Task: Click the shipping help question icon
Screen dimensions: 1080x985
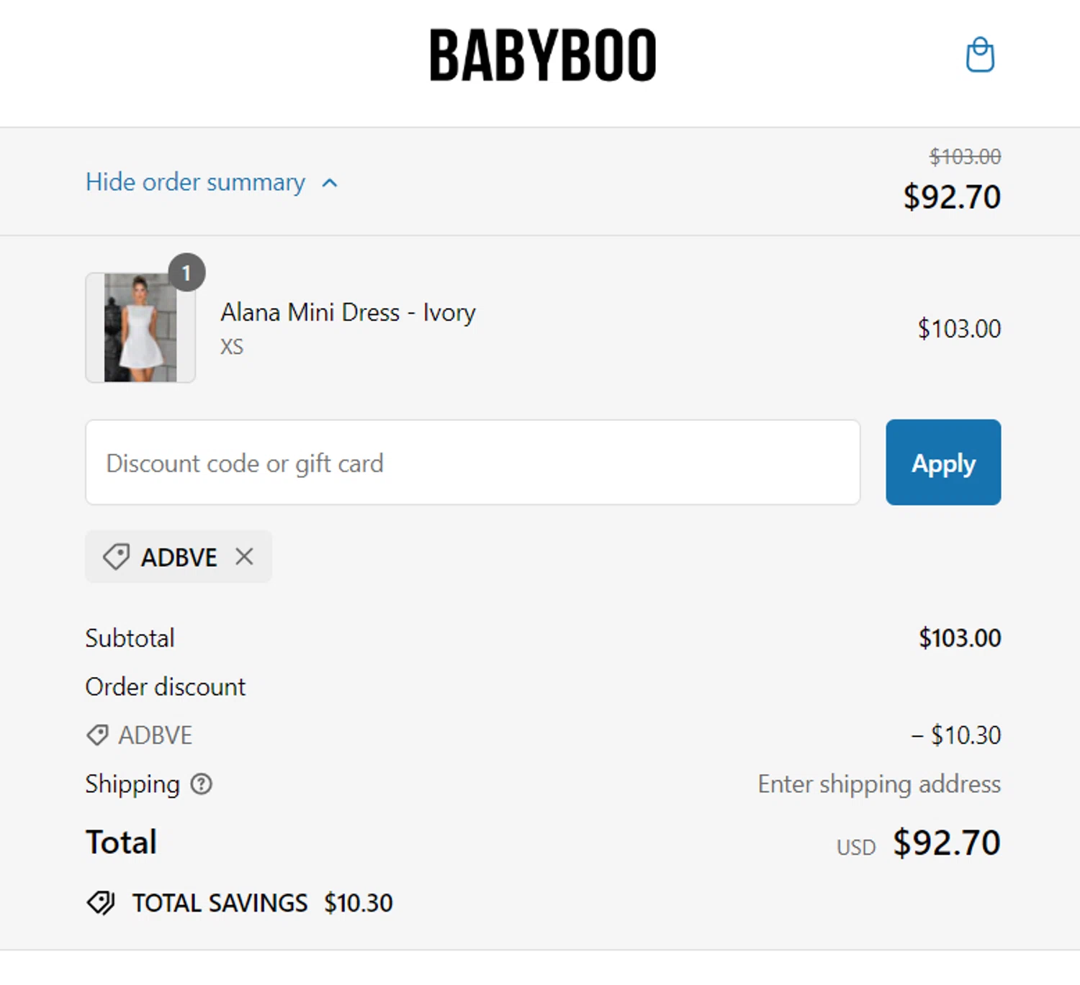Action: (x=202, y=784)
